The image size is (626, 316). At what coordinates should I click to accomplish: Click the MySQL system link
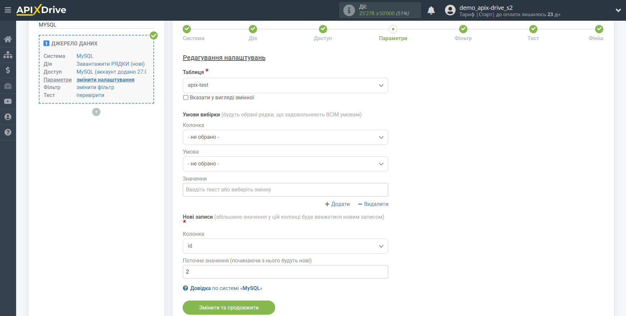(x=85, y=56)
